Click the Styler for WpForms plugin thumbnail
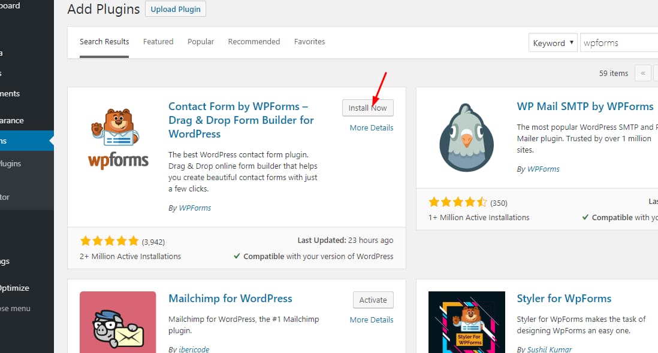The height and width of the screenshot is (353, 658). tap(466, 322)
